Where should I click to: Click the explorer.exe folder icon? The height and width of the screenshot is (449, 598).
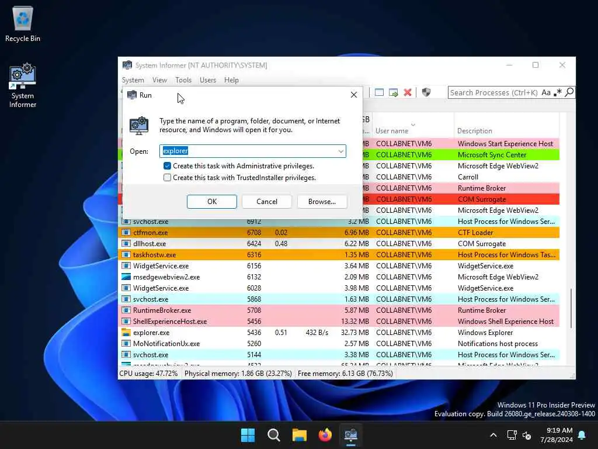pos(126,332)
